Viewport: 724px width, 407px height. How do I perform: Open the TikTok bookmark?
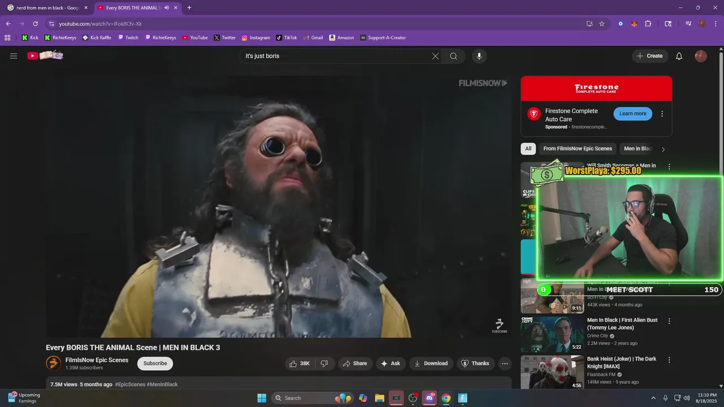pos(286,38)
